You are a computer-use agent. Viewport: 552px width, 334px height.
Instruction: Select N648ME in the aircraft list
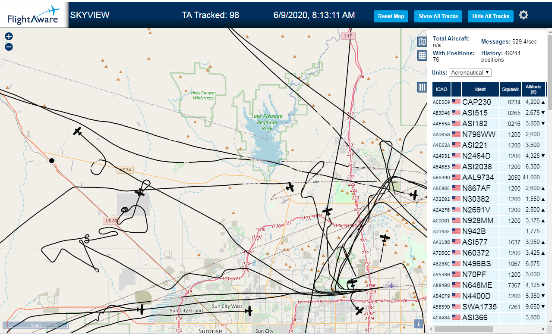(x=477, y=285)
